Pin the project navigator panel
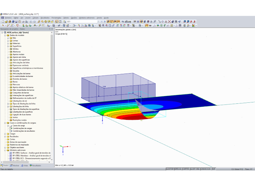 [x=50, y=29]
